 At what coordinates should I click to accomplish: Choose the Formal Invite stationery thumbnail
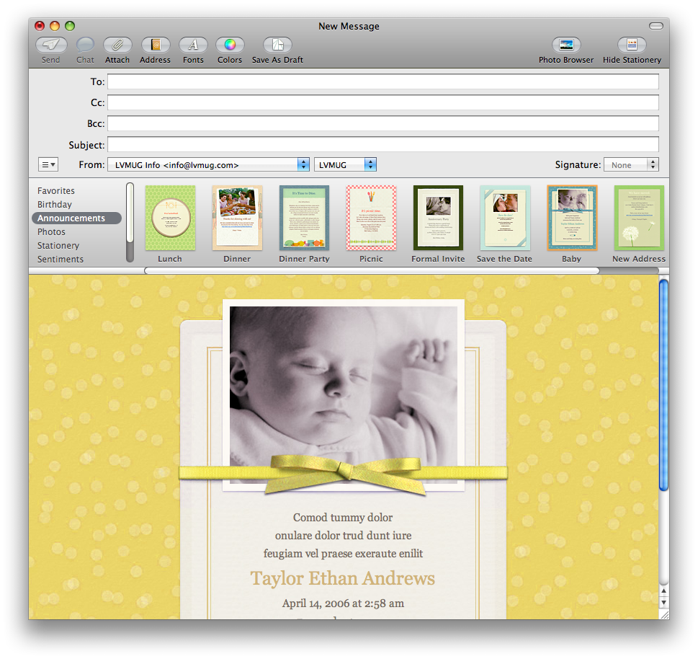439,218
